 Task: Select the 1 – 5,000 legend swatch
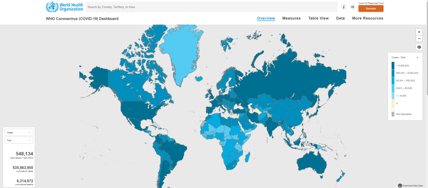[393, 96]
